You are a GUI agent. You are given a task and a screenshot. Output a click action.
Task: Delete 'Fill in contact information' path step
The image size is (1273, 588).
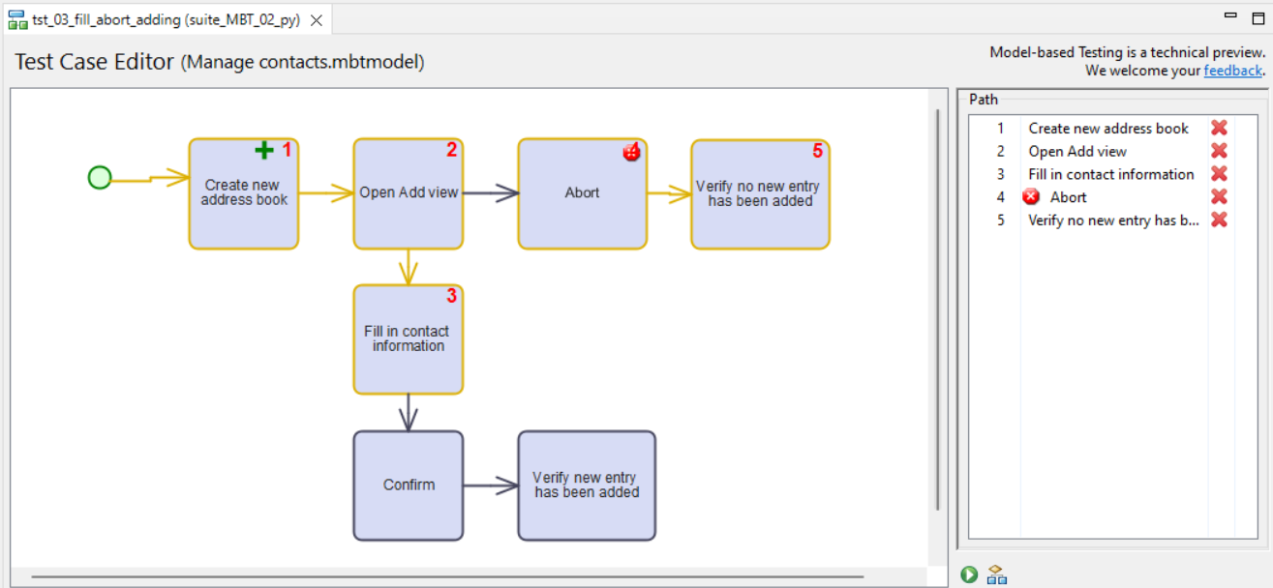click(1219, 174)
